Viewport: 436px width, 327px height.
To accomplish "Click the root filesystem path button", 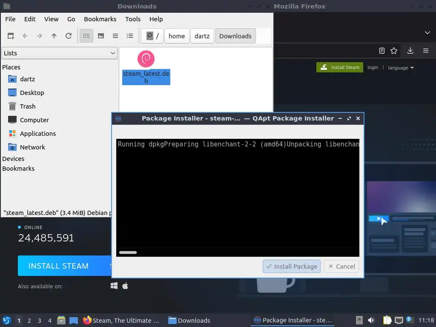I will tap(152, 36).
